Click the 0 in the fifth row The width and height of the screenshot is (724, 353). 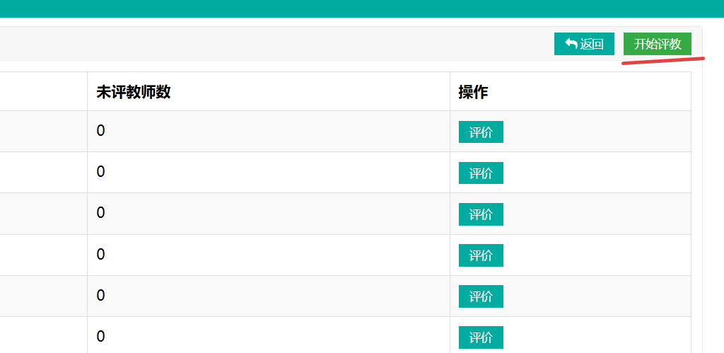101,295
